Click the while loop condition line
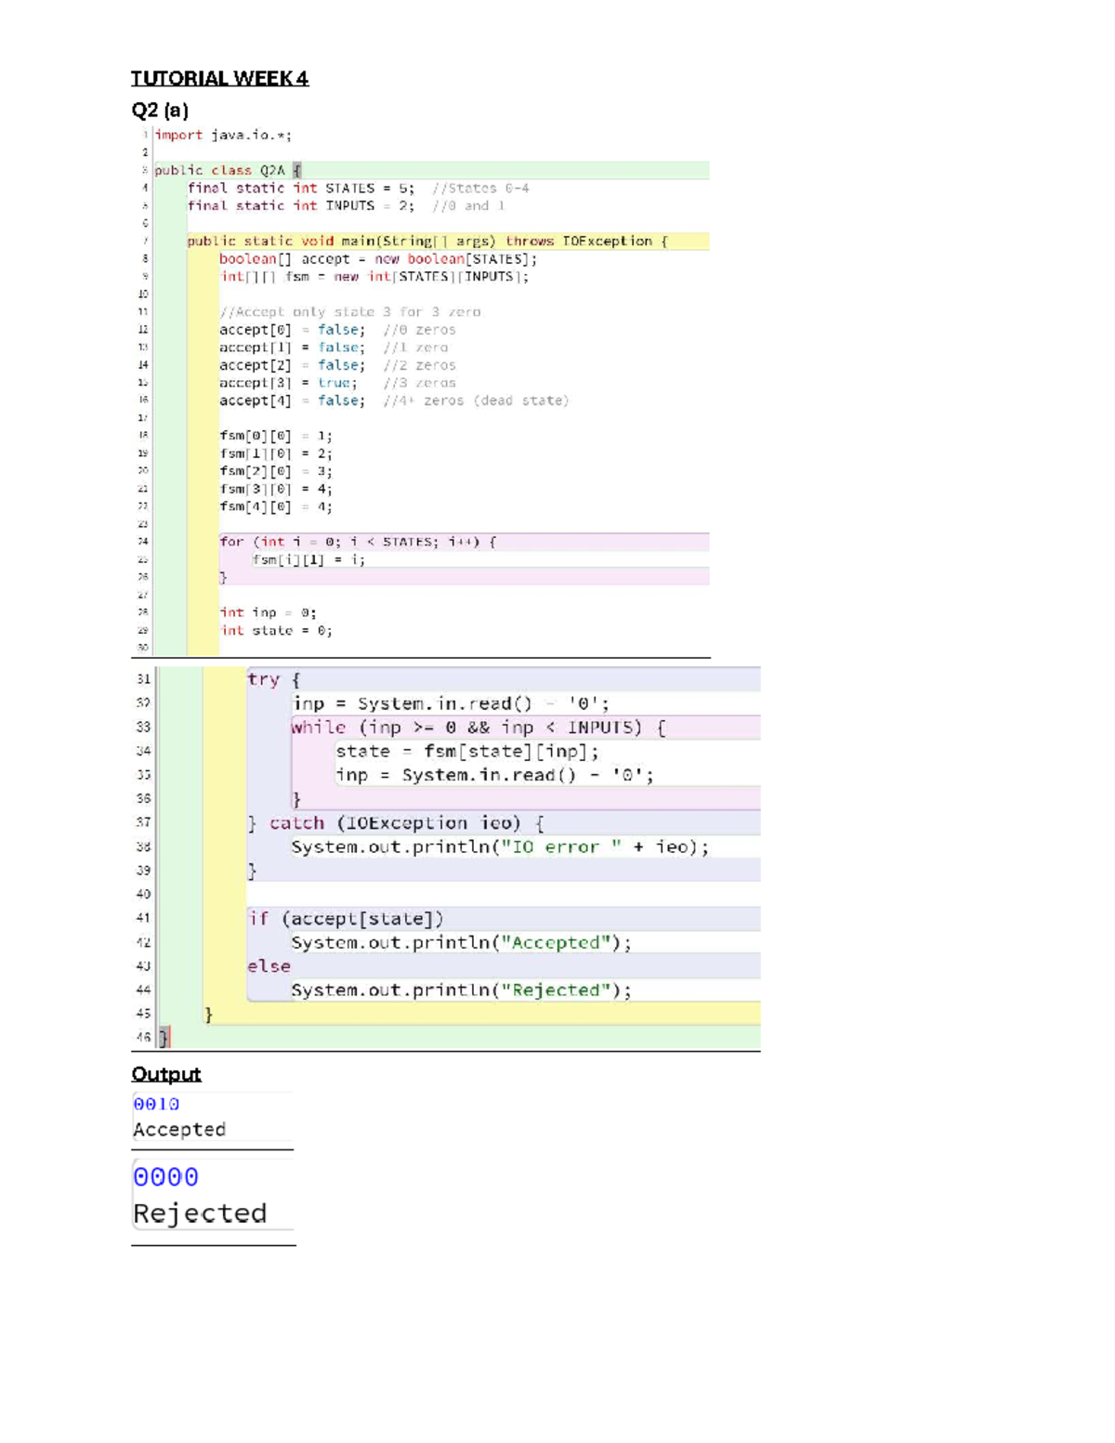This screenshot has width=1115, height=1443. (x=479, y=728)
